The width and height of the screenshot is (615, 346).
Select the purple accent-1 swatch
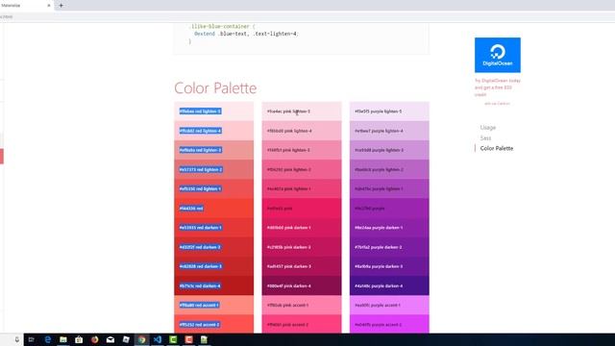(389, 306)
